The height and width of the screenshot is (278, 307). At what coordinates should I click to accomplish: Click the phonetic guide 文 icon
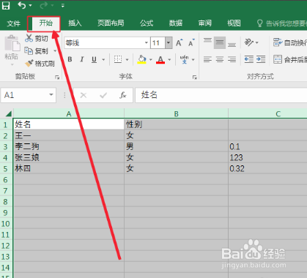pyautogui.click(x=185, y=59)
